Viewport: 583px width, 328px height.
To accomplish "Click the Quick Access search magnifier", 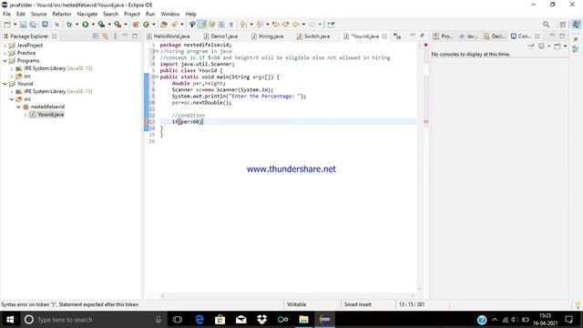I will [x=546, y=25].
